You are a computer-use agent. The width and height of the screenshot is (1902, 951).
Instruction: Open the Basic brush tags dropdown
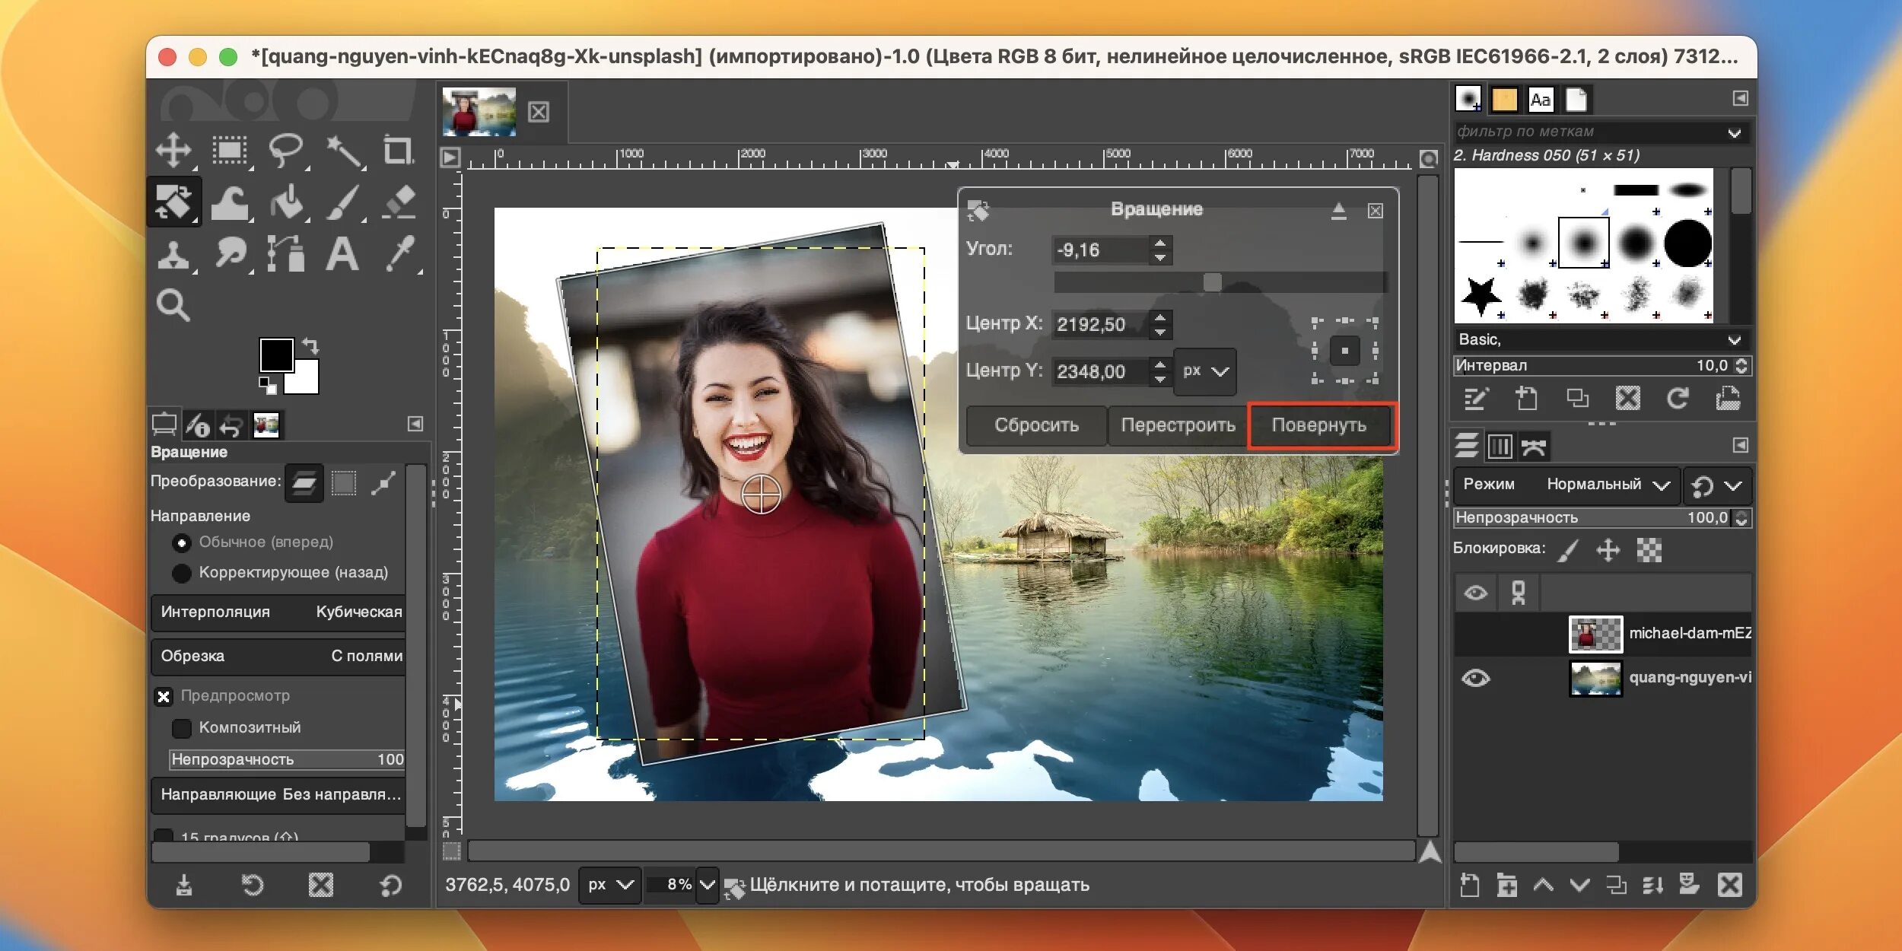[1734, 339]
